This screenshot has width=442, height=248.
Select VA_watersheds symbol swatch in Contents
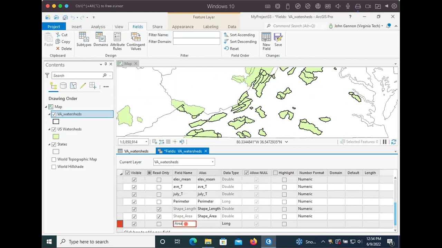coord(56,122)
